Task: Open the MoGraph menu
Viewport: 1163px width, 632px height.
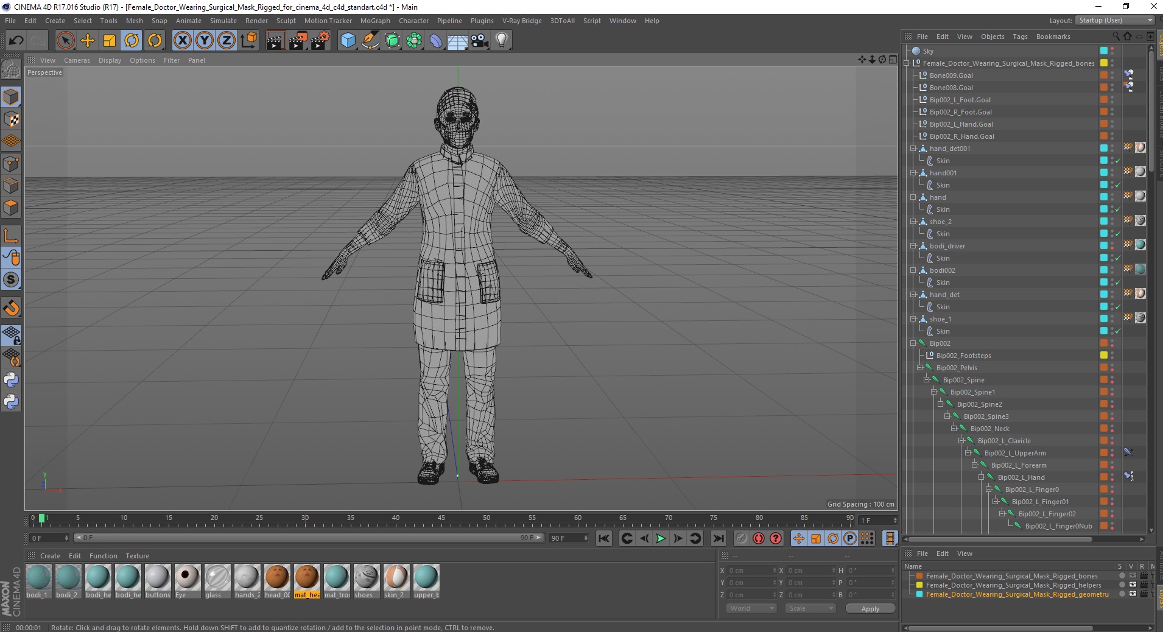Action: [375, 21]
